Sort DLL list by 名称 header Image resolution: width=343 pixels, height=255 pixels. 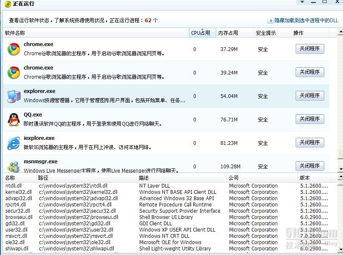coord(20,178)
